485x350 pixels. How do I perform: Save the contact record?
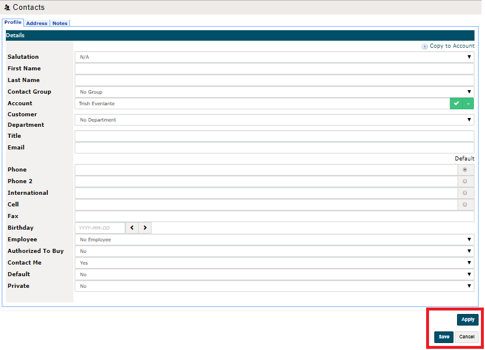[x=444, y=337]
